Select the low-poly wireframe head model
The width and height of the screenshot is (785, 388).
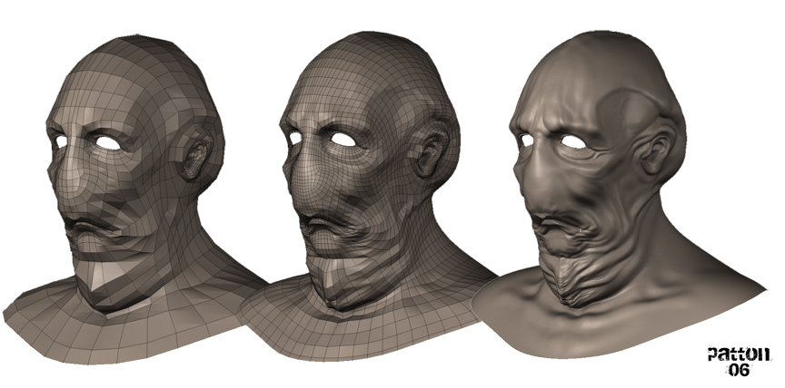coord(135,199)
